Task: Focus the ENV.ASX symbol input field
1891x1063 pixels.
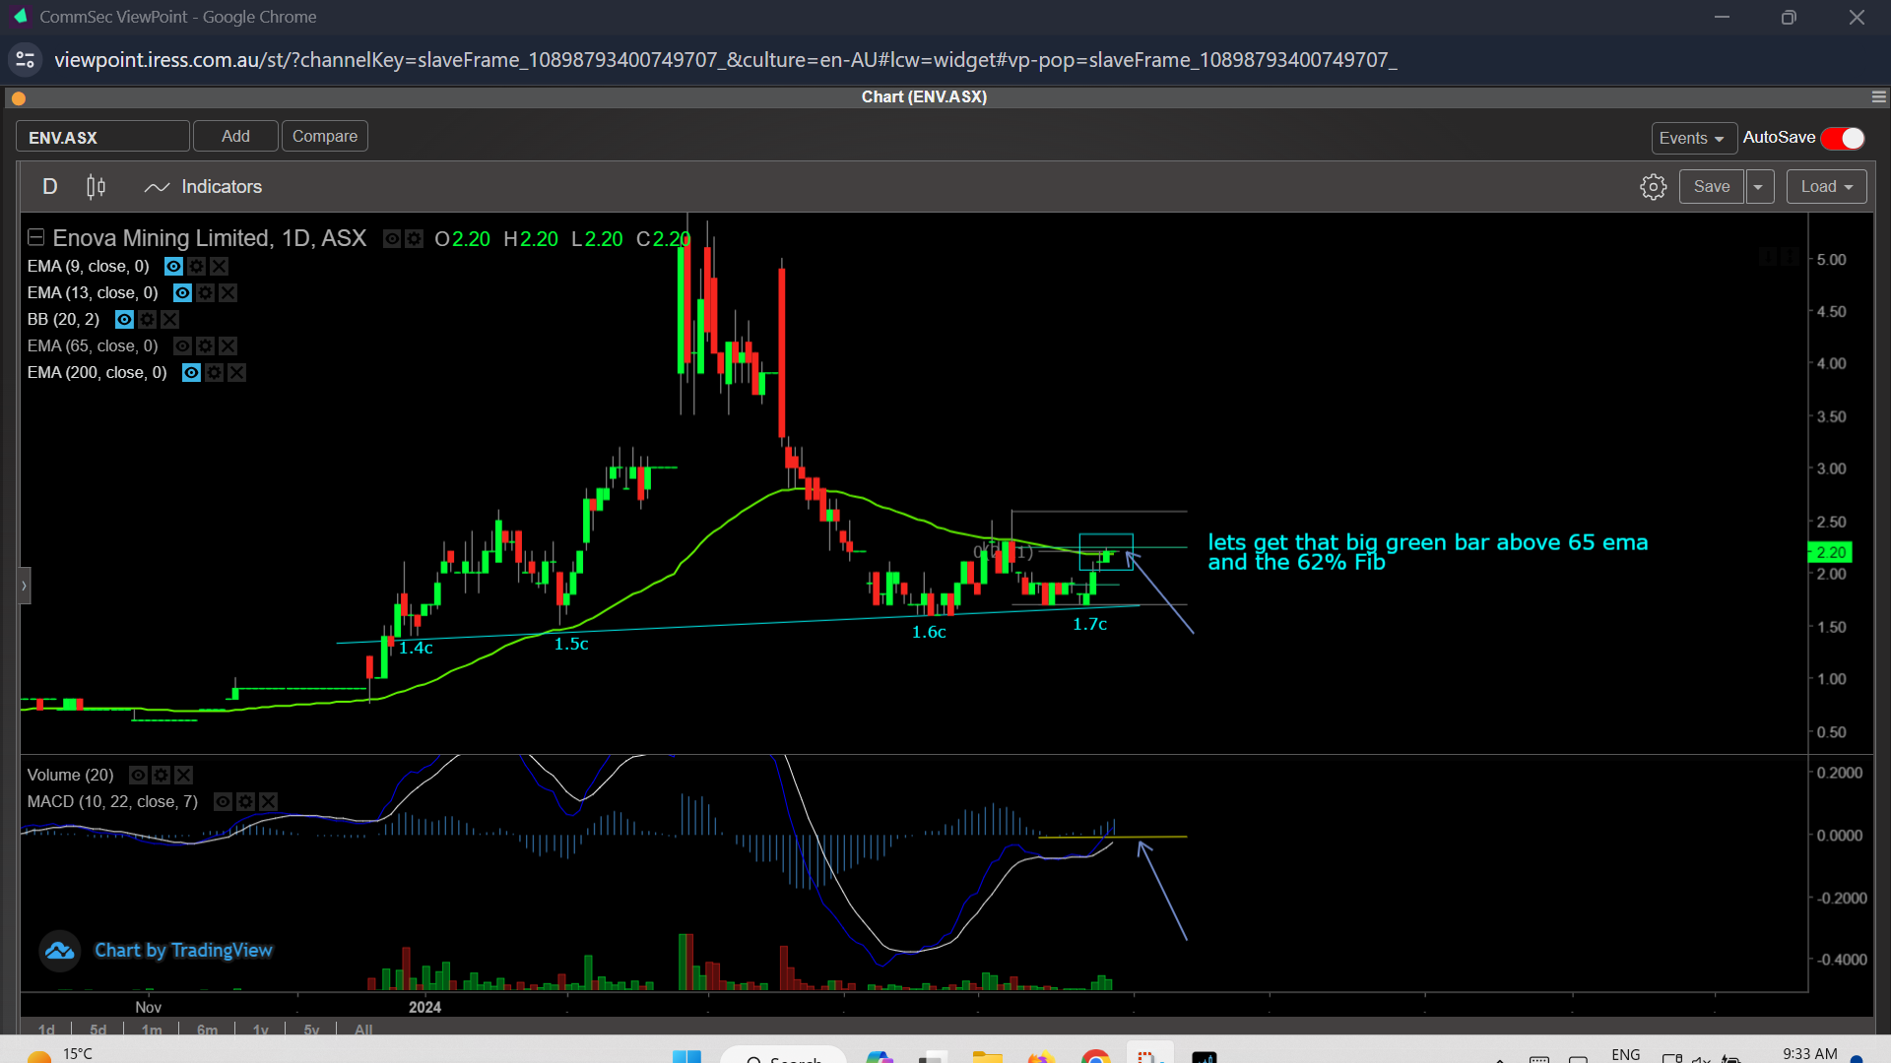Action: point(102,137)
